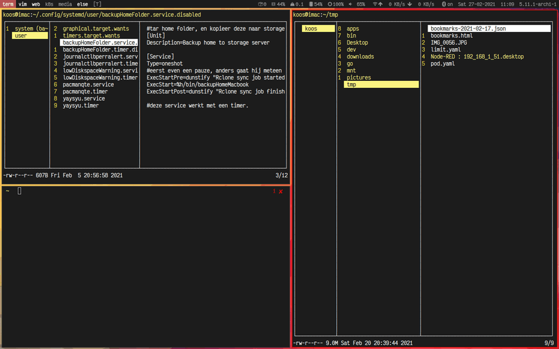Click the pending updates 0 icon

tap(263, 4)
